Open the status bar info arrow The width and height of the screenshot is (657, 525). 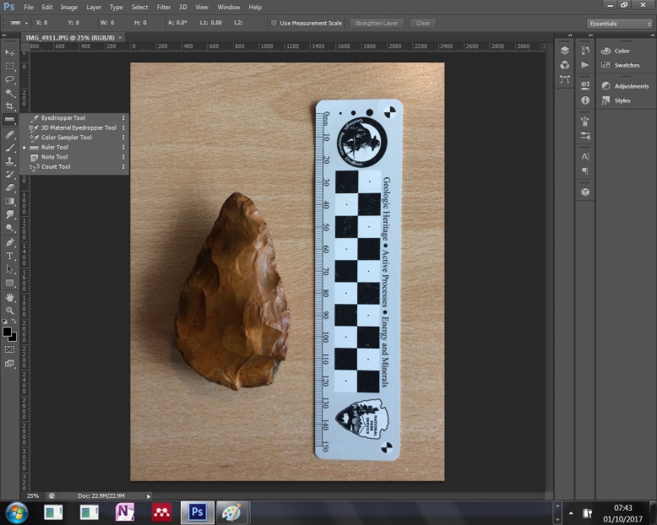[149, 496]
